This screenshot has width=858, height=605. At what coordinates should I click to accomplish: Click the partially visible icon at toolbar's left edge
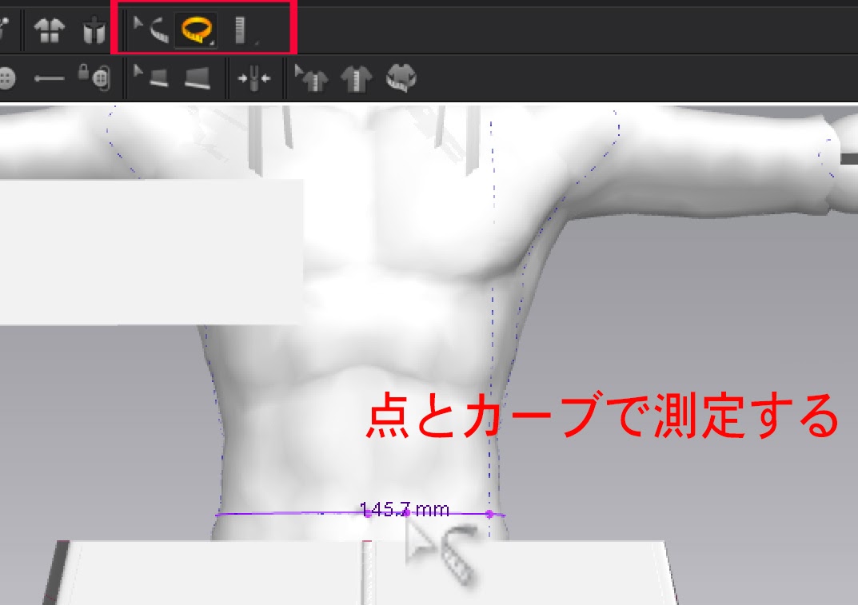tap(4, 31)
